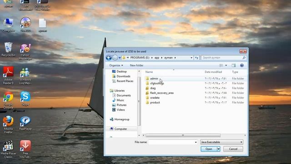The width and height of the screenshot is (291, 164).
Task: Open Documents library in navigation pane
Action: pos(124,95)
